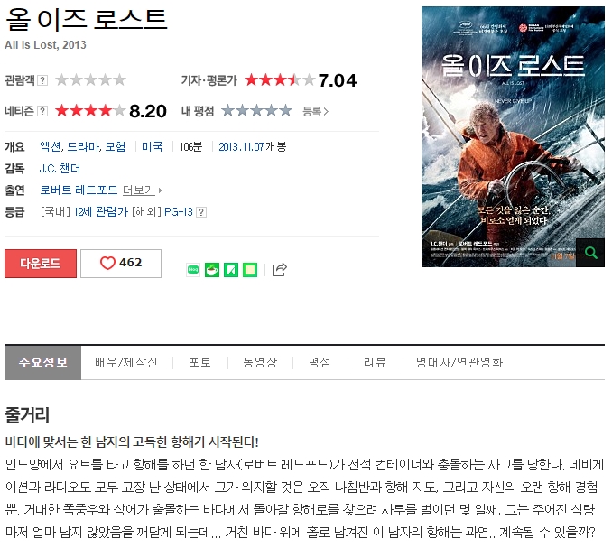Open share options with the arrow icon

(x=280, y=269)
